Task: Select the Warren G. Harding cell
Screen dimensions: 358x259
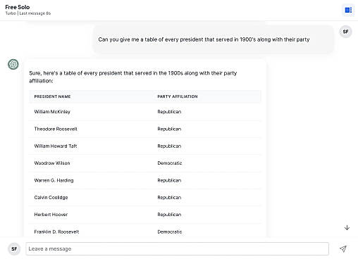Action: 54,180
